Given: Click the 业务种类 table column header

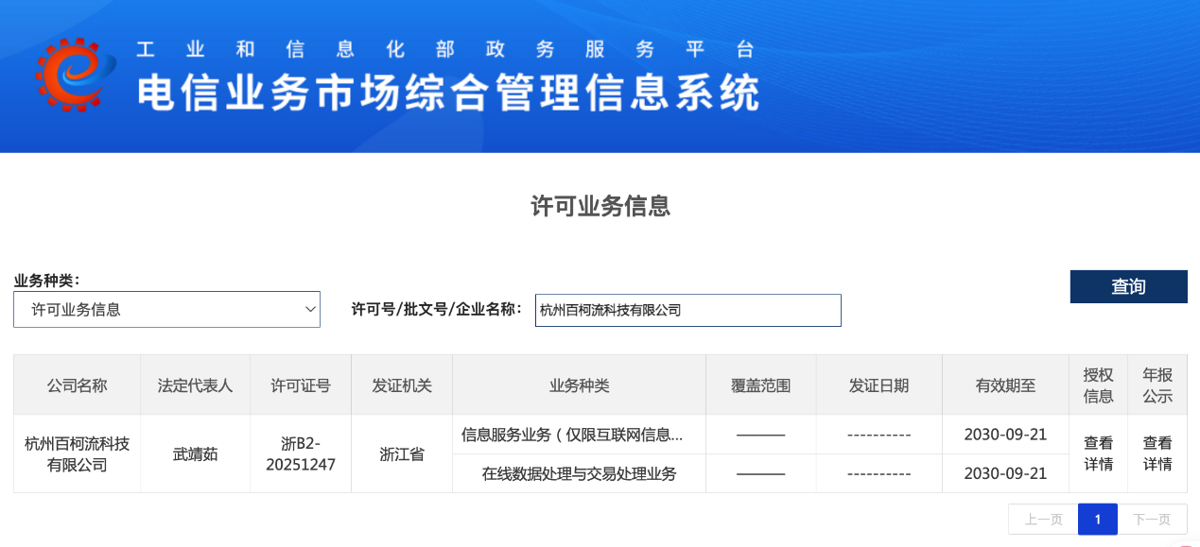Looking at the screenshot, I should point(580,385).
